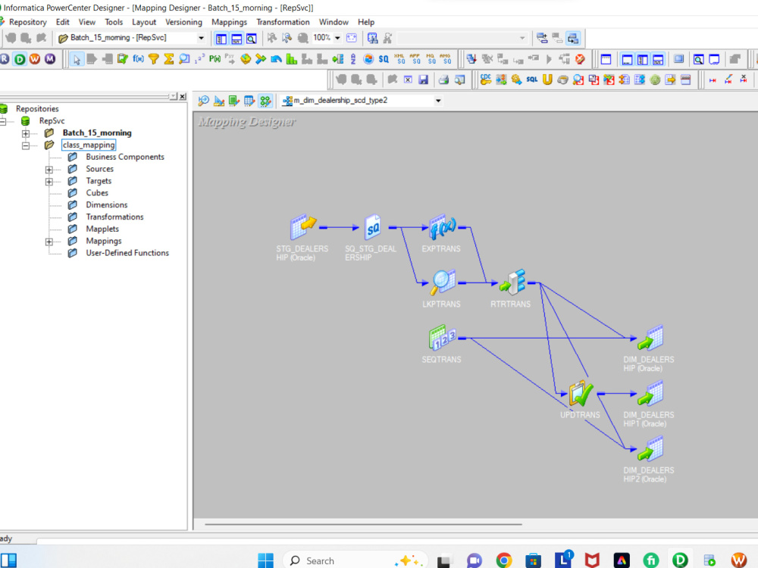
Task: Open the zoom percentage dropdown
Action: pyautogui.click(x=337, y=38)
